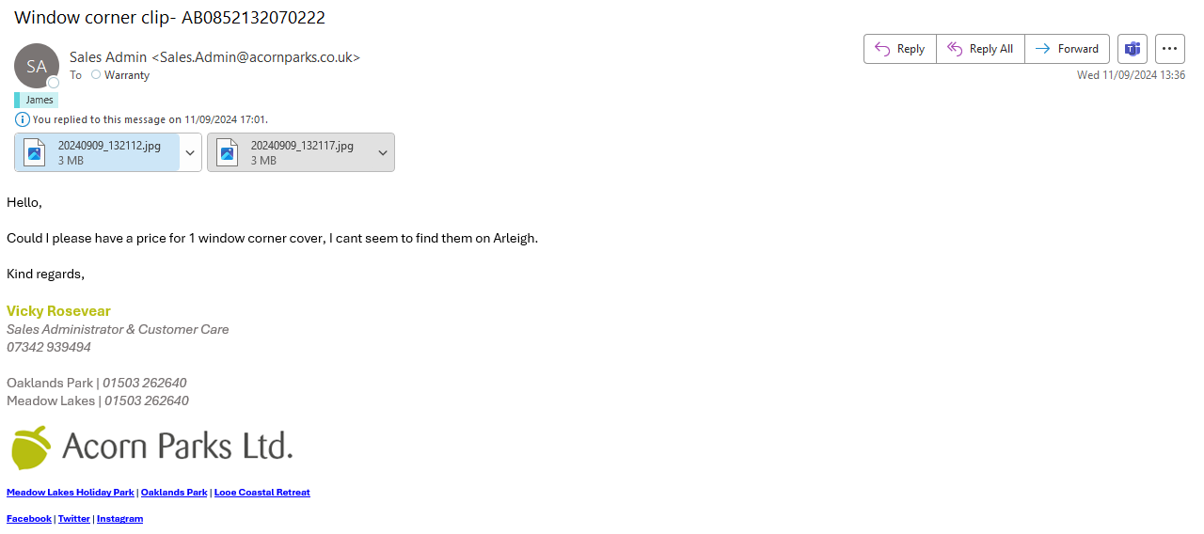Open Meadow Lakes Holiday Park link

coord(71,493)
